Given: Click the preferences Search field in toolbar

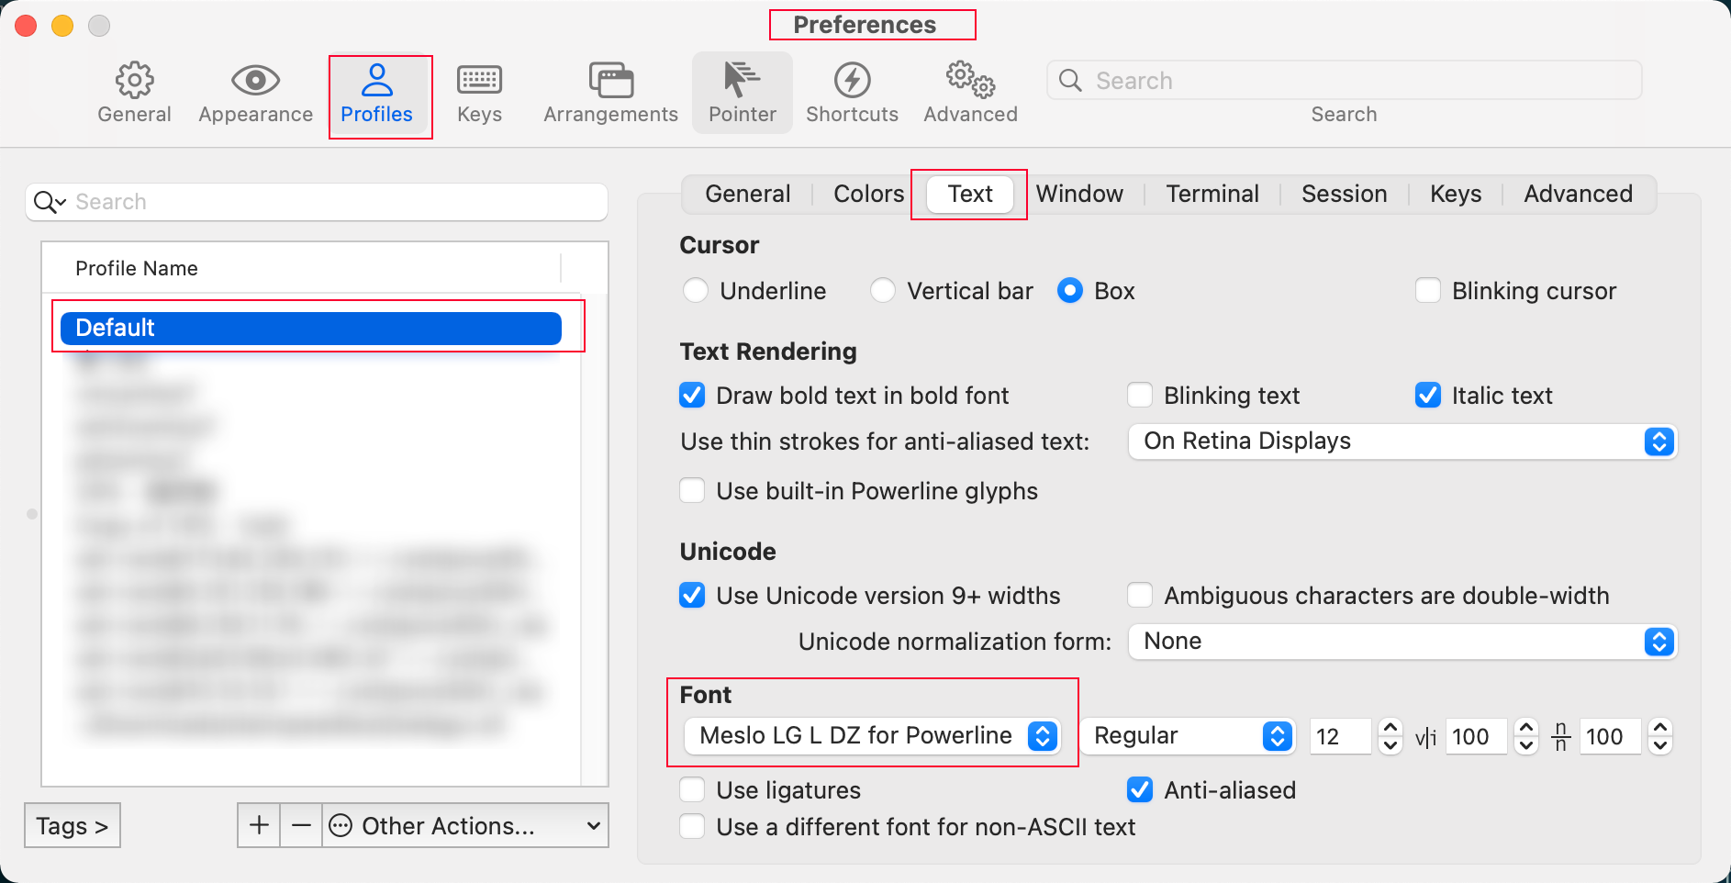Looking at the screenshot, I should pyautogui.click(x=1344, y=81).
